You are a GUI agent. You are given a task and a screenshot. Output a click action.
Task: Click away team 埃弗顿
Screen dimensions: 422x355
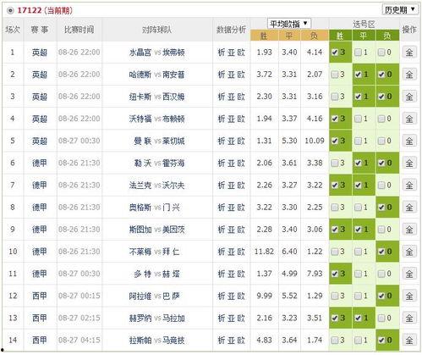(173, 53)
